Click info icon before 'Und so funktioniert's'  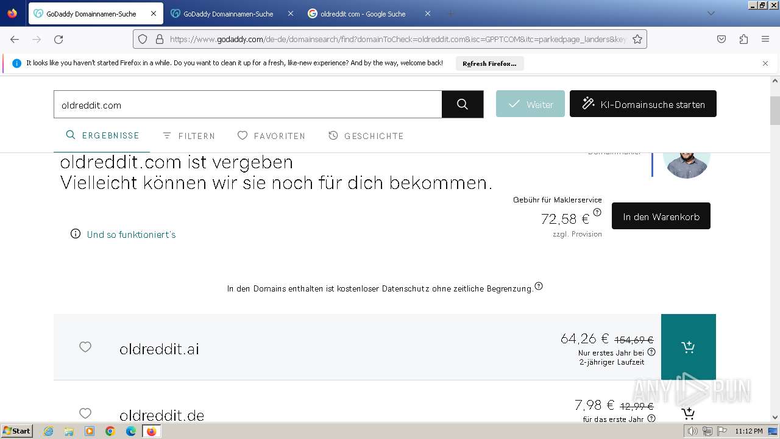[x=76, y=234]
